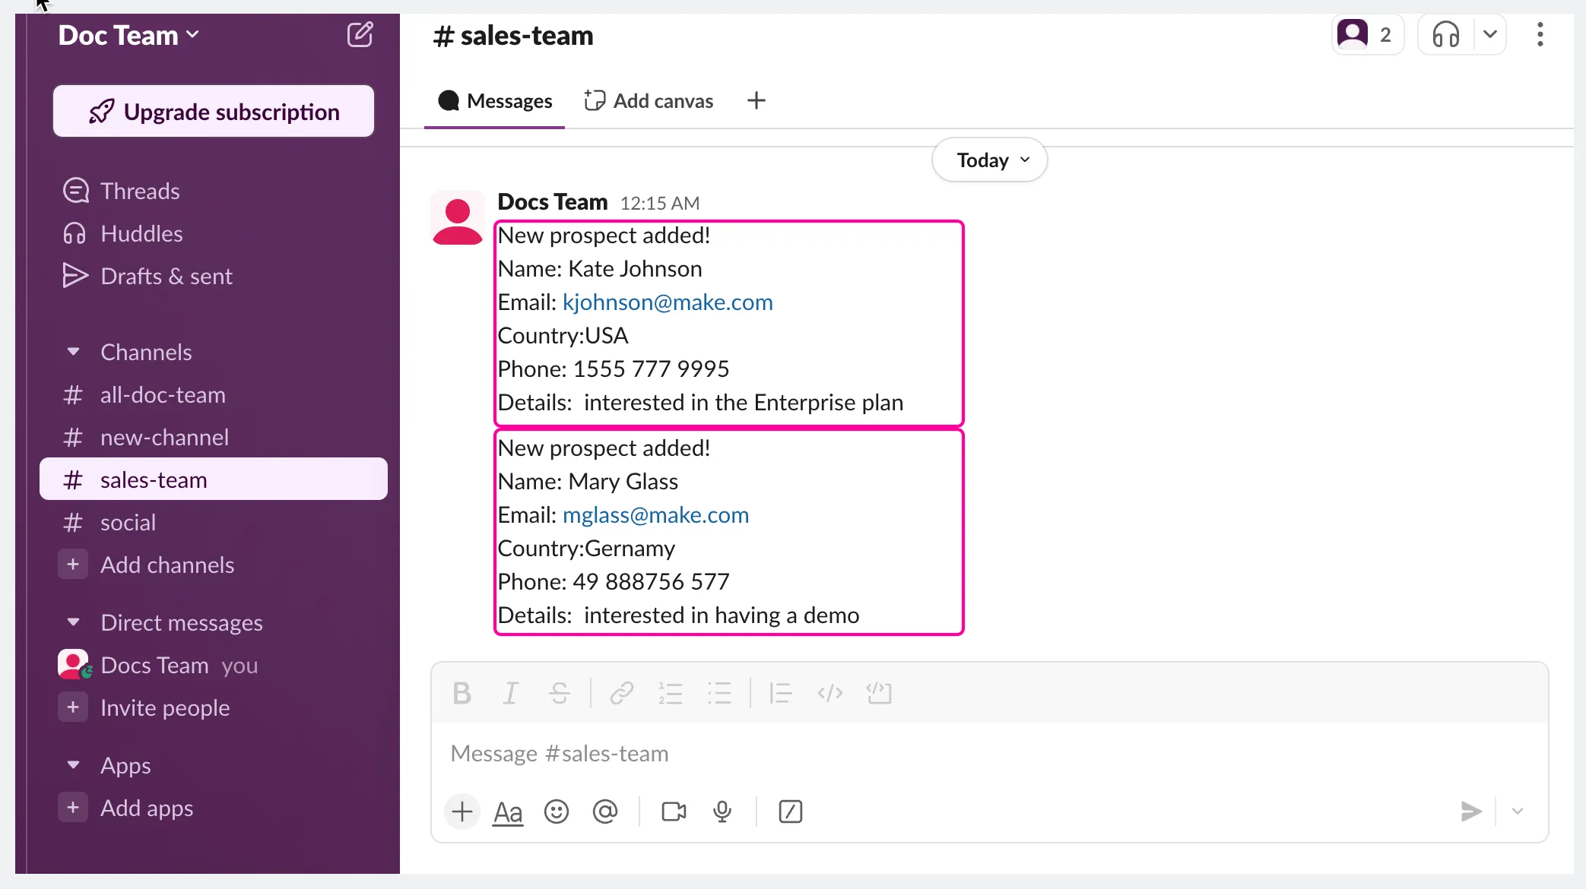Collapse the Channels section
Image resolution: width=1586 pixels, height=889 pixels.
pos(73,352)
